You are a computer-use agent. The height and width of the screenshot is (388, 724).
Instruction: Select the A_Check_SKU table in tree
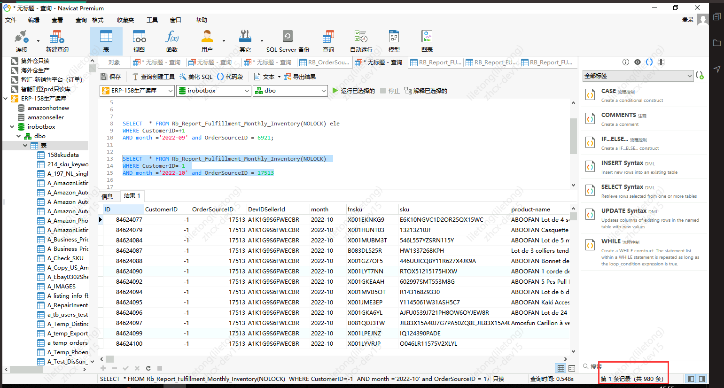(65, 258)
